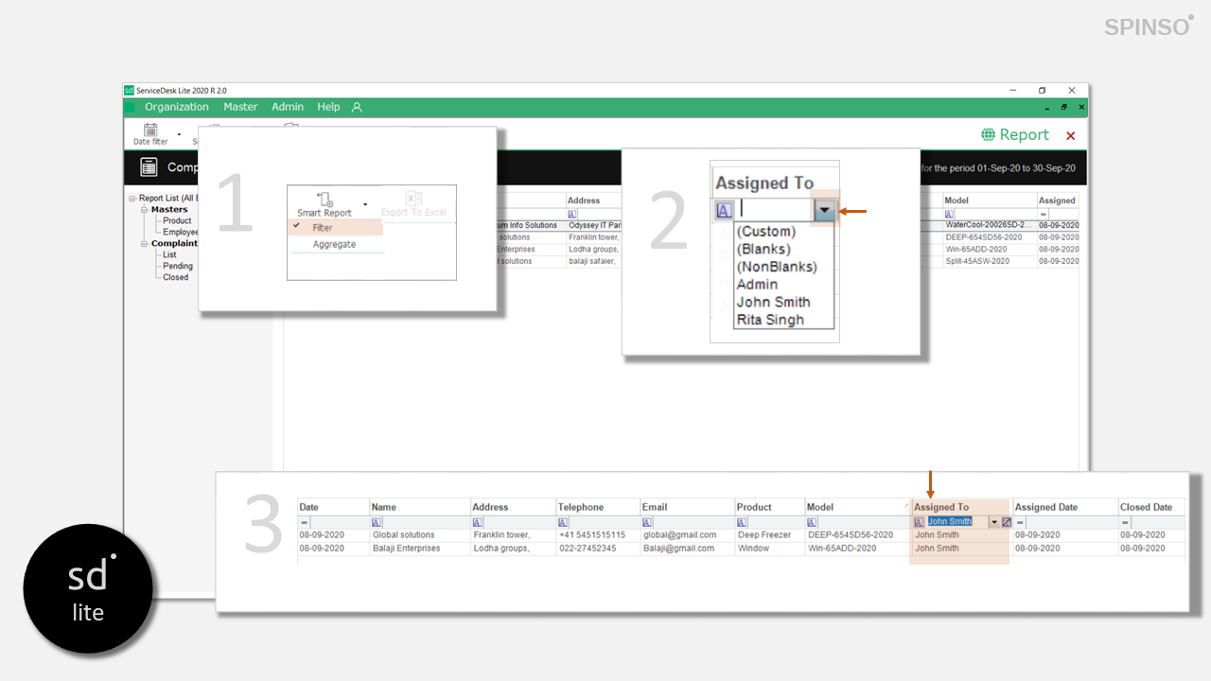This screenshot has height=681, width=1211.
Task: Click the calculator icon in black header
Action: [149, 167]
